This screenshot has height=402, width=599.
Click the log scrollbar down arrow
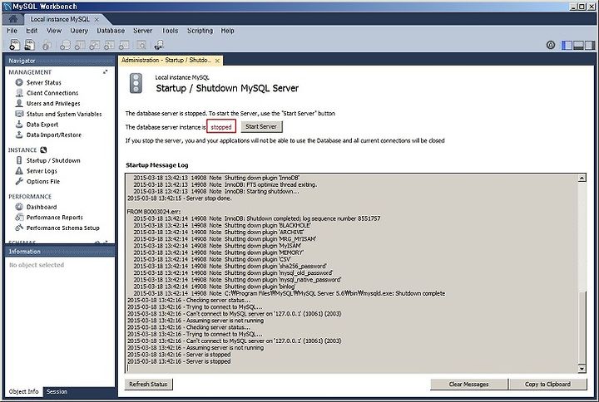click(582, 369)
